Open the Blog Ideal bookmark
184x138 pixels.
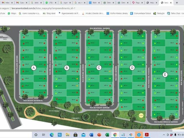tap(49, 14)
